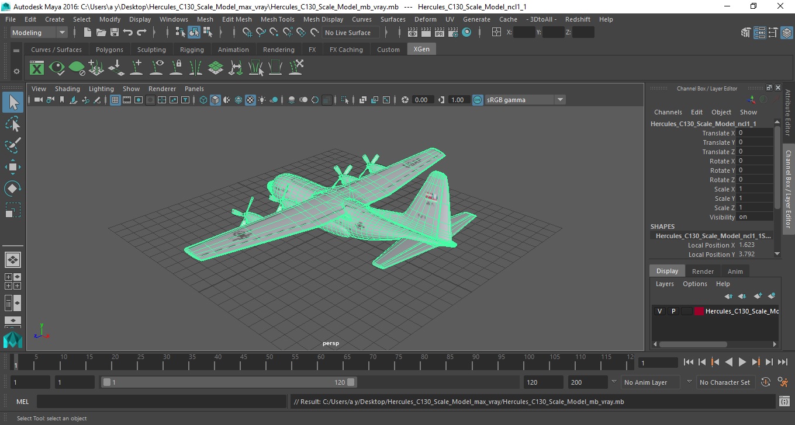This screenshot has width=795, height=425.
Task: Open the No Anim Layer dropdown
Action: coord(651,382)
